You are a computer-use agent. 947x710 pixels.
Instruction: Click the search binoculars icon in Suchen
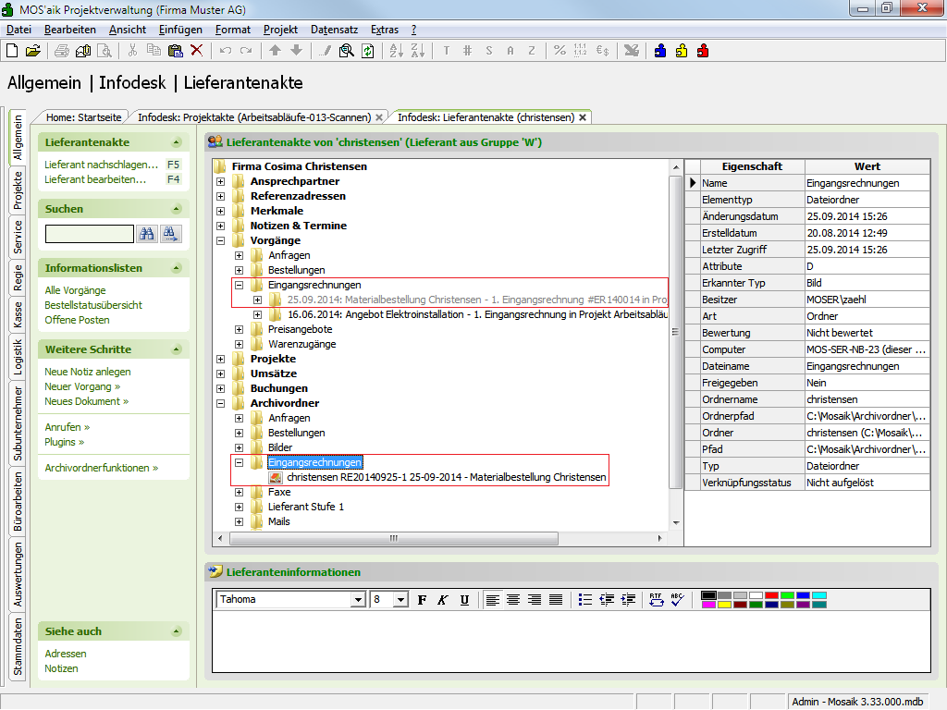146,234
